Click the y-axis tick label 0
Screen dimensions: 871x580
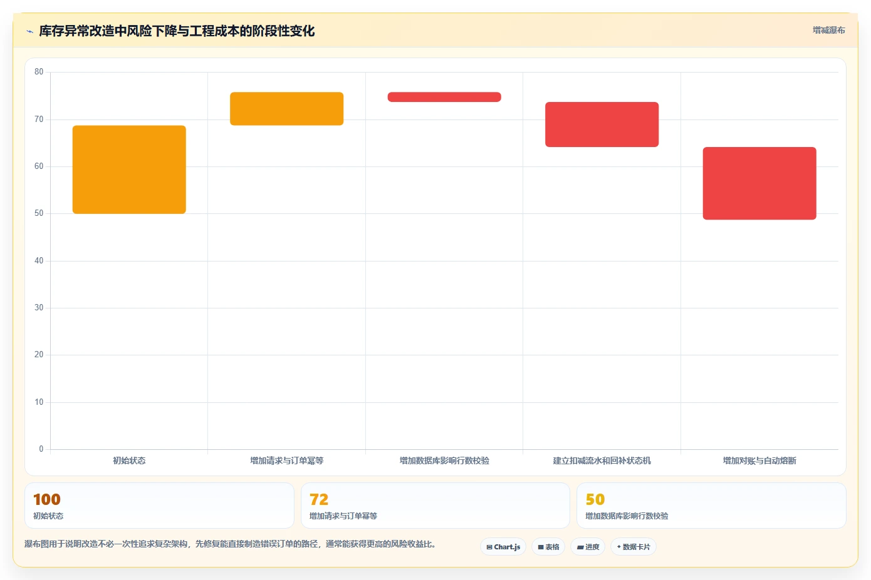coord(41,449)
